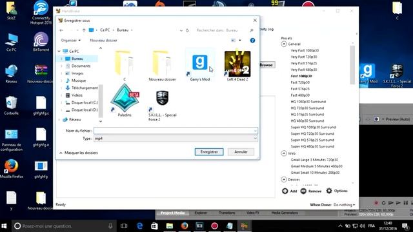Open preset Options gear
The width and height of the screenshot is (413, 232).
[329, 191]
